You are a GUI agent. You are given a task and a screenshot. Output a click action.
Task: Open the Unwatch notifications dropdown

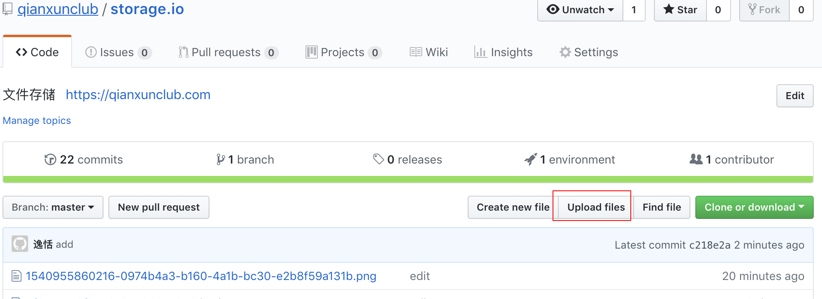click(x=580, y=10)
